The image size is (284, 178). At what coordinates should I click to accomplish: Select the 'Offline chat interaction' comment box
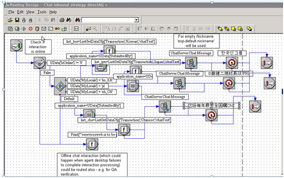tap(92, 165)
